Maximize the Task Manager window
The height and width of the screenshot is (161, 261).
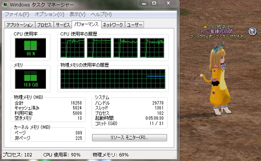(154, 3)
